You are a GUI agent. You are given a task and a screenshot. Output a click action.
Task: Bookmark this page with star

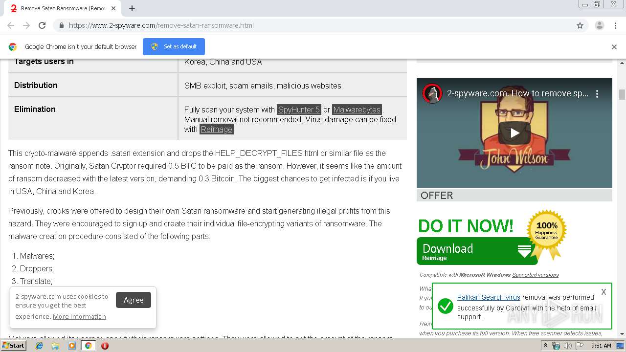point(580,25)
